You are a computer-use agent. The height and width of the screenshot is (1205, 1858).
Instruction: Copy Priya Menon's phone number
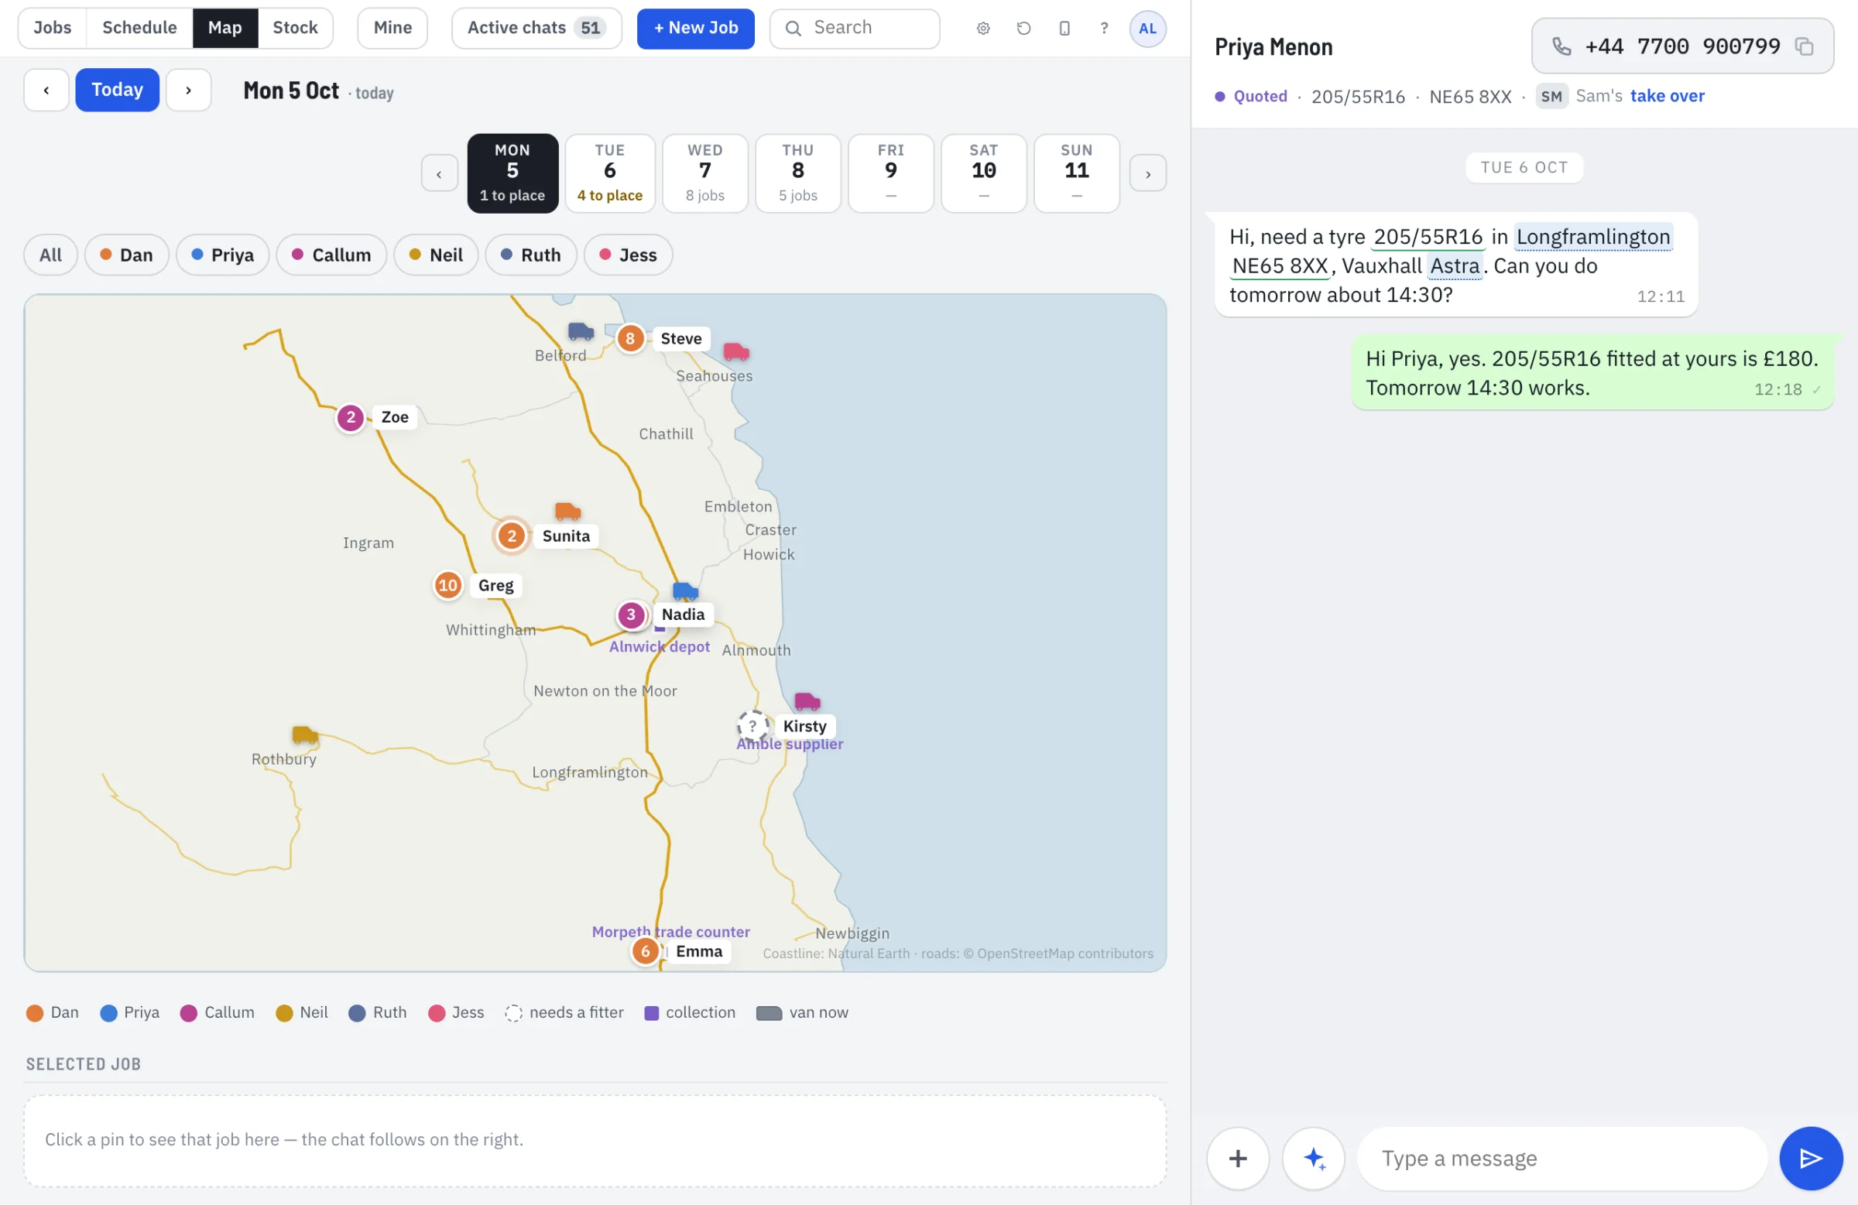[x=1803, y=47]
